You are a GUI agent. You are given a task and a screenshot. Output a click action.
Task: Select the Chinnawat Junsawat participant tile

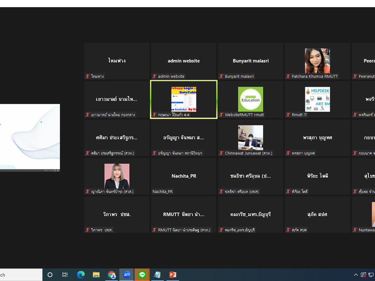[251, 138]
